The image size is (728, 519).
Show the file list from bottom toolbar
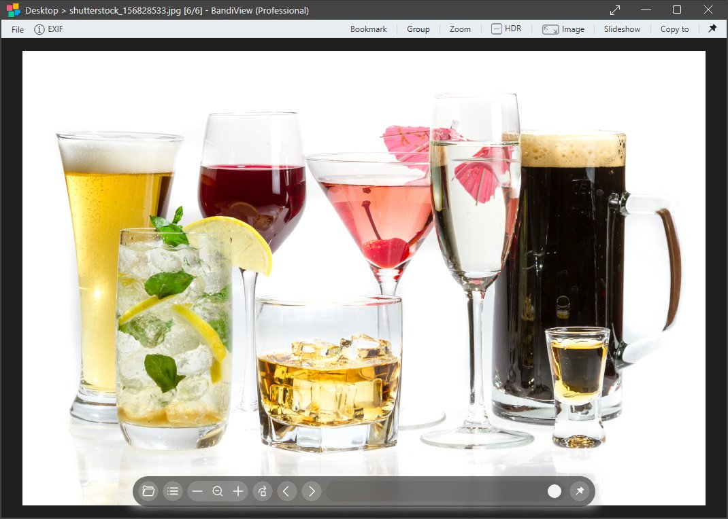tap(173, 491)
